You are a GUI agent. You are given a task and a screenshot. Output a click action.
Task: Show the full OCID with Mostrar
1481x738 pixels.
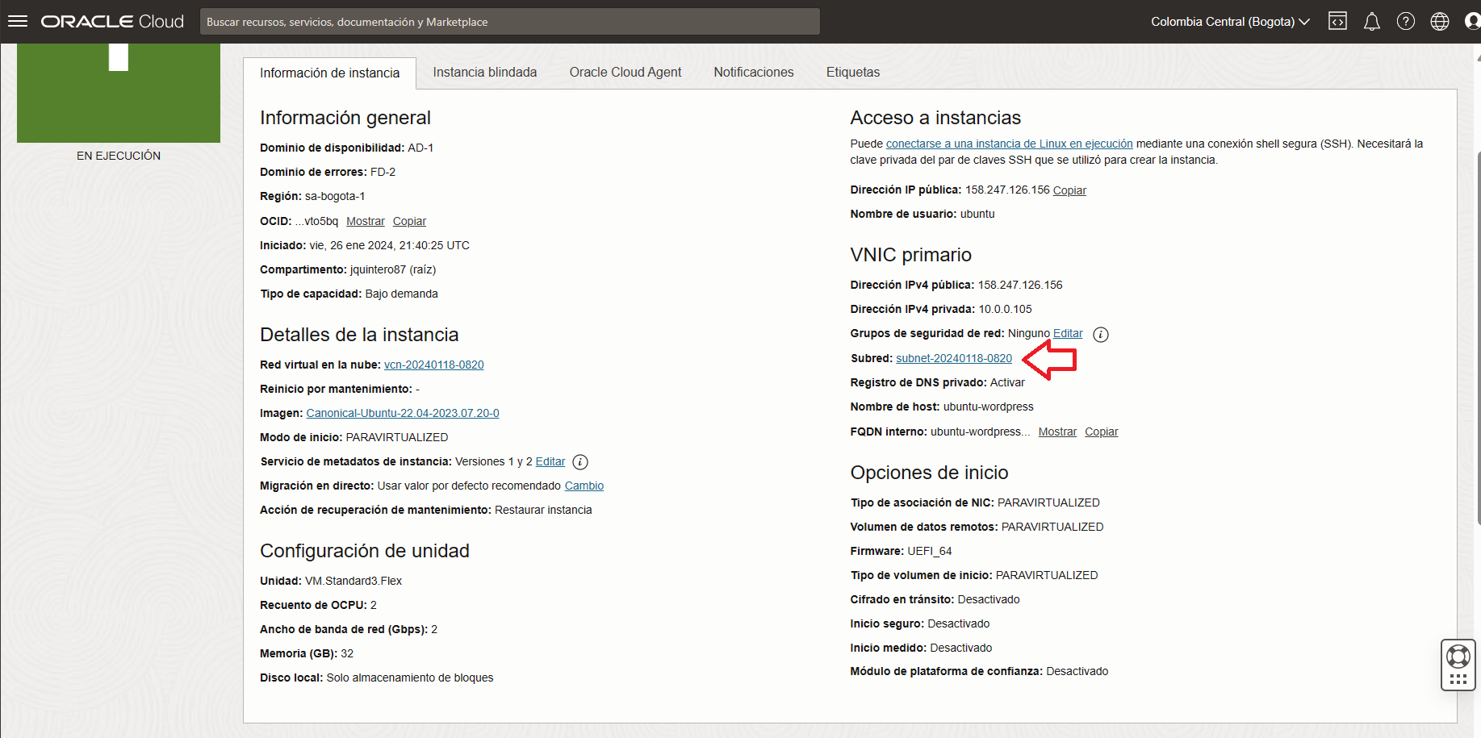[365, 221]
